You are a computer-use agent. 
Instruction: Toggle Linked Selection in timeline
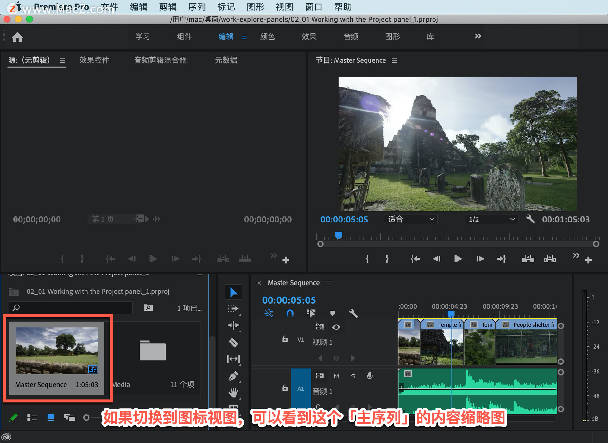coord(311,313)
